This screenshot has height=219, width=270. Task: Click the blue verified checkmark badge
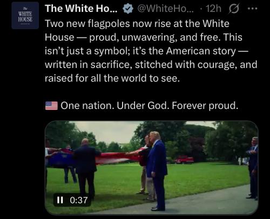128,9
